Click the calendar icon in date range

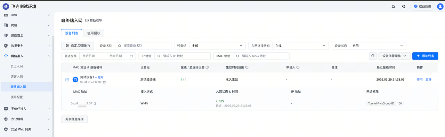click(x=131, y=56)
